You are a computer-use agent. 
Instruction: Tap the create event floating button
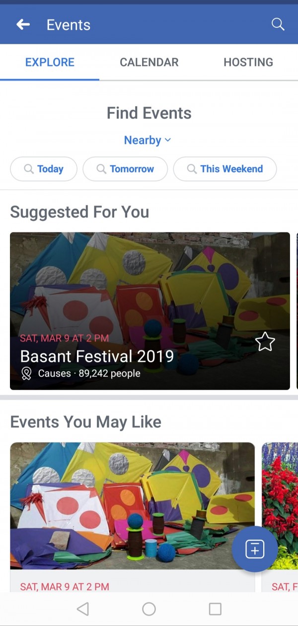coord(255,549)
